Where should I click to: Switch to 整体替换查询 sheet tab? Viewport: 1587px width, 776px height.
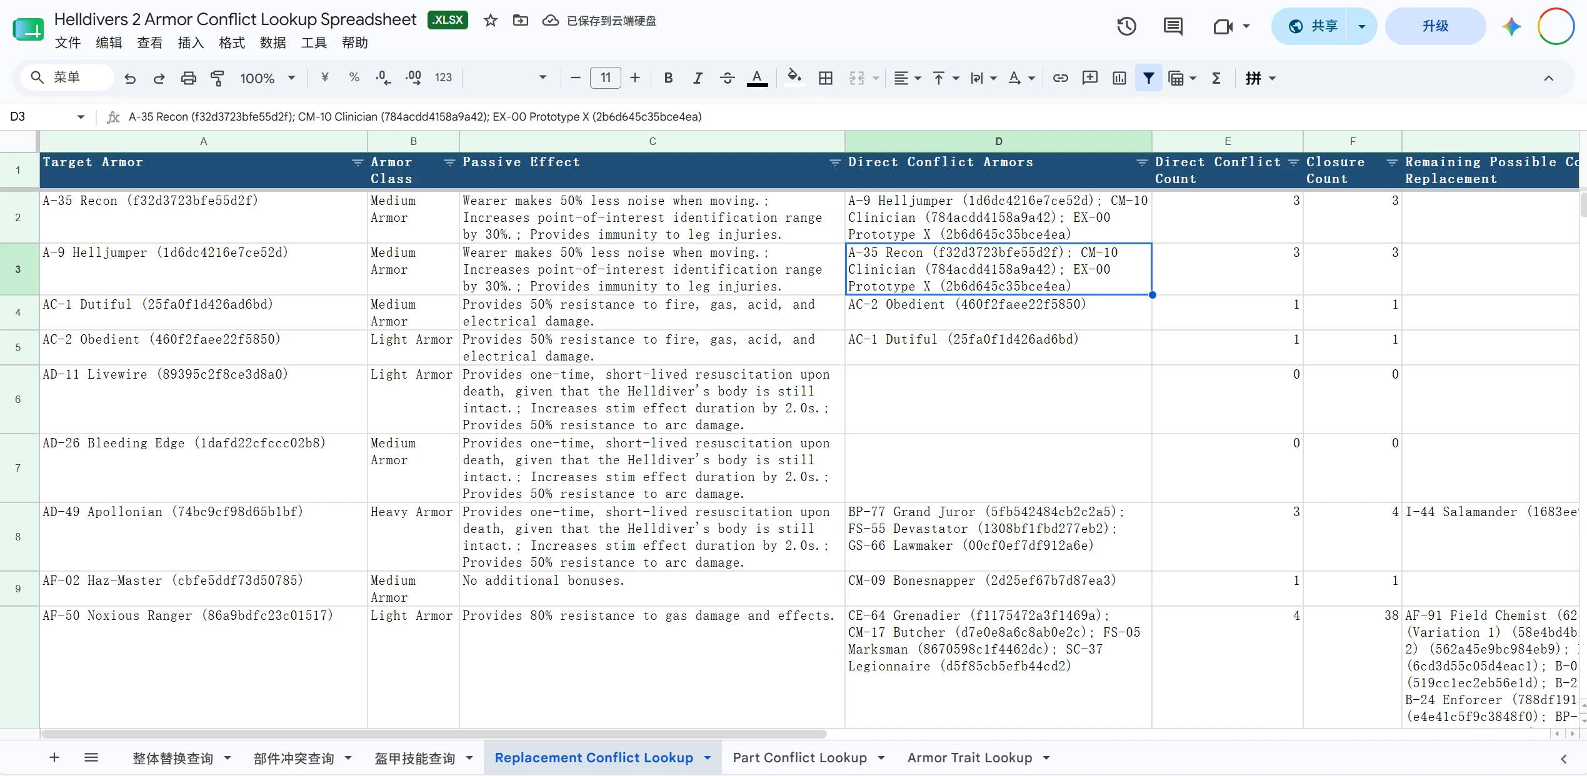click(x=173, y=759)
